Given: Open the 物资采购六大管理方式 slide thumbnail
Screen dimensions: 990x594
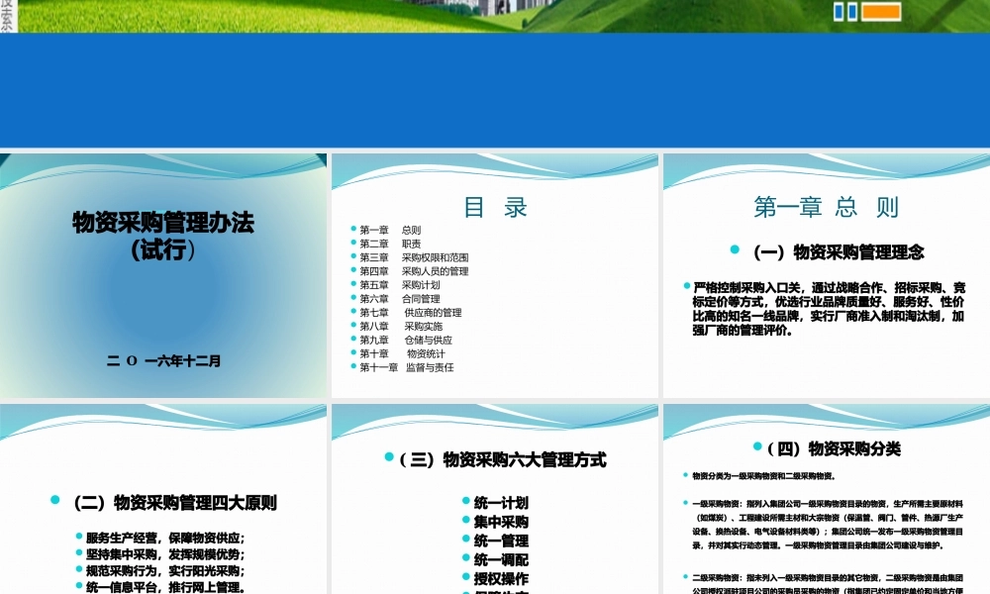Looking at the screenshot, I should tap(495, 499).
